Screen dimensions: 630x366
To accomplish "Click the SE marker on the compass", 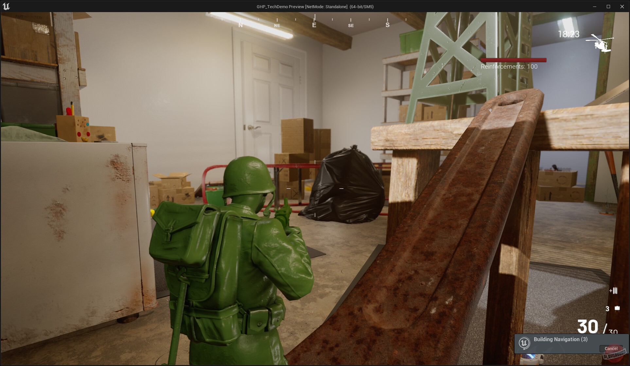I will [x=351, y=25].
